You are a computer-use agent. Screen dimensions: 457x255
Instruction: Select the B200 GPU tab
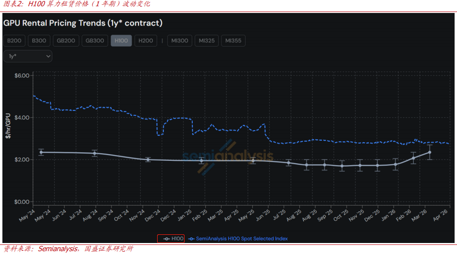[14, 41]
